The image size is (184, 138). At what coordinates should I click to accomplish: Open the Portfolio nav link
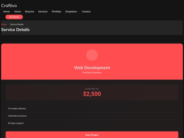tap(57, 12)
